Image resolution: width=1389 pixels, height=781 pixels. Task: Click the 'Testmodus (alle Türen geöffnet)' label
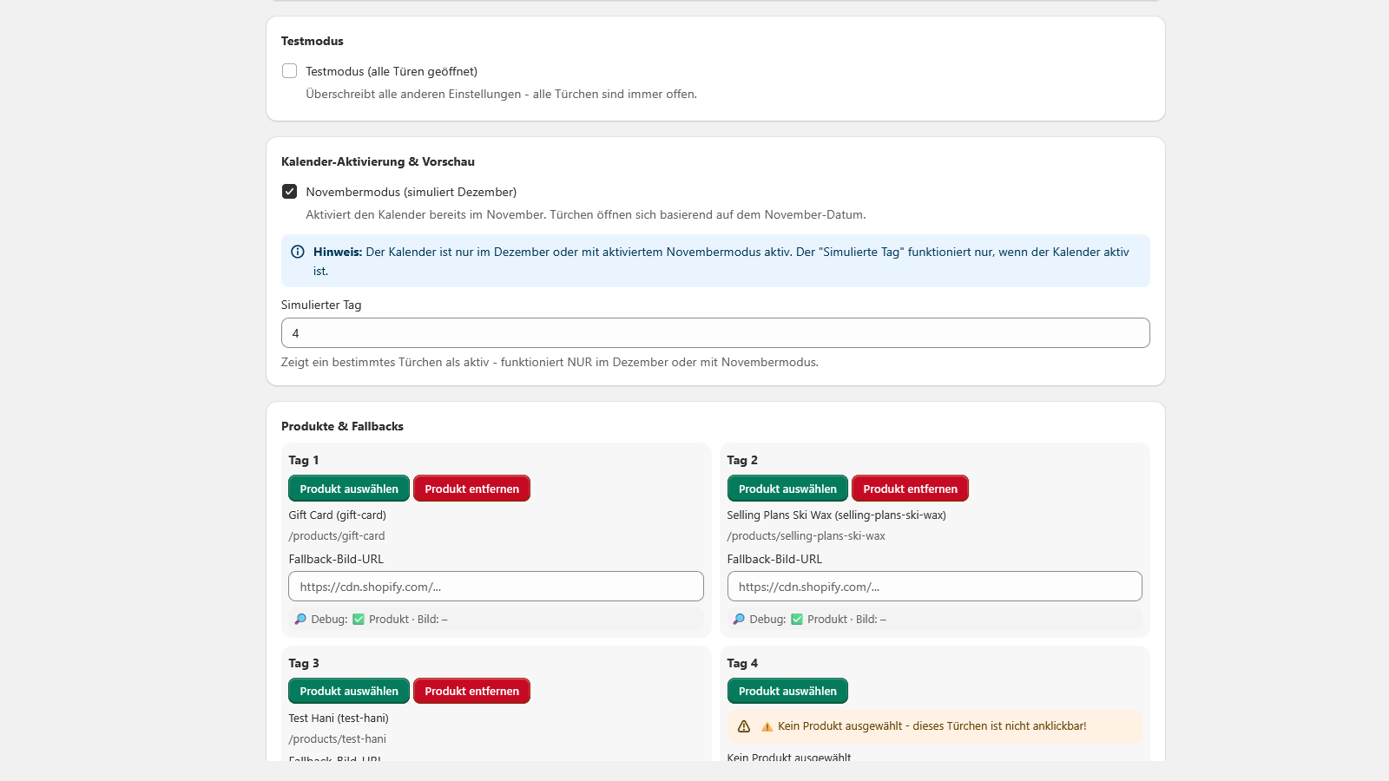pyautogui.click(x=392, y=71)
